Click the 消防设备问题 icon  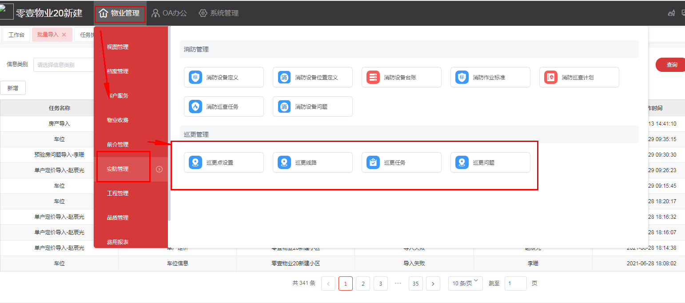(284, 106)
